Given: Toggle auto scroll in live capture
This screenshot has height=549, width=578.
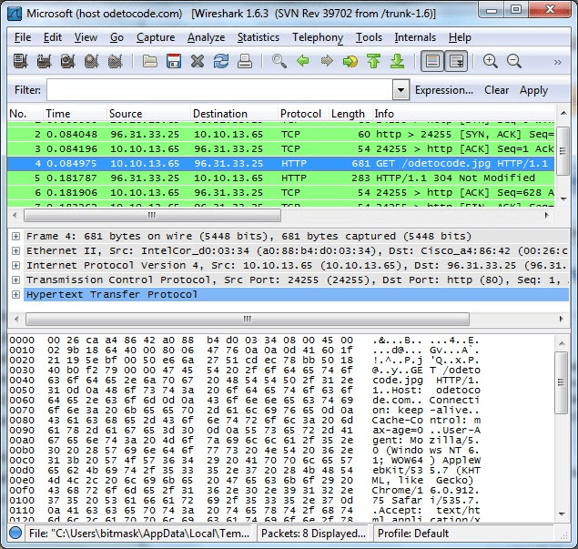Looking at the screenshot, I should click(x=456, y=62).
